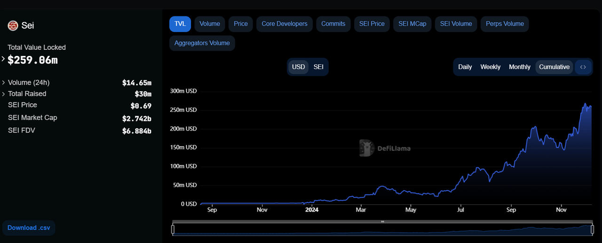Image resolution: width=602 pixels, height=243 pixels.
Task: Select the Daily interval
Action: 465,67
